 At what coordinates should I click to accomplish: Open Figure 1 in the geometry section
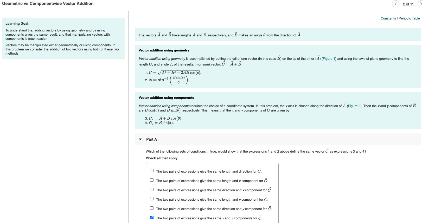coord(329,58)
